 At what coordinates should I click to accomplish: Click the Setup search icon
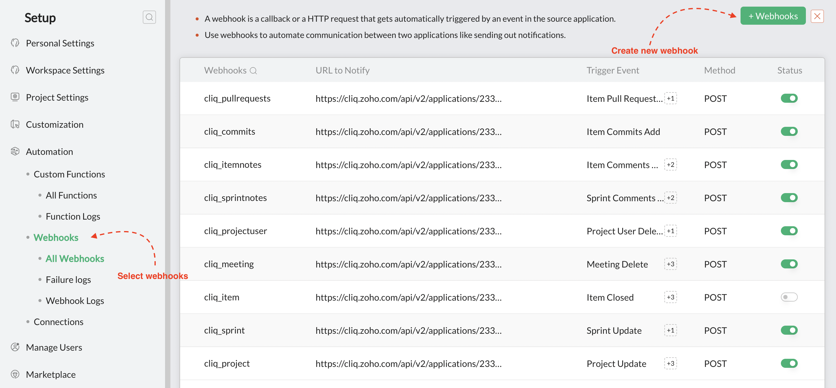(149, 17)
